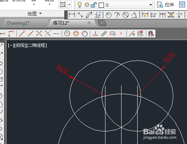The width and height of the screenshot is (187, 144).
Task: Select the Linear dimension tool
Action: 72,15
